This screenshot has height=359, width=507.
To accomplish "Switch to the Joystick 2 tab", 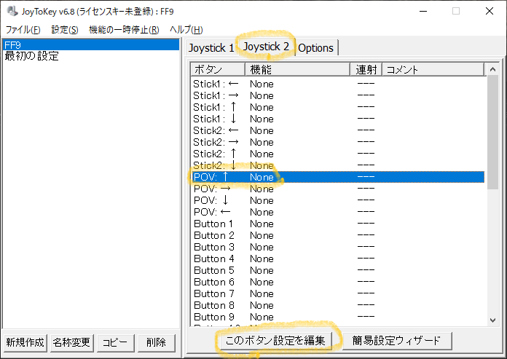I will [x=266, y=47].
